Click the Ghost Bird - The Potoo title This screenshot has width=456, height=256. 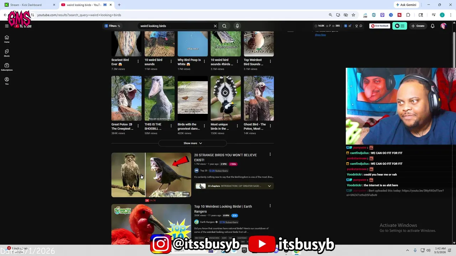(x=255, y=127)
